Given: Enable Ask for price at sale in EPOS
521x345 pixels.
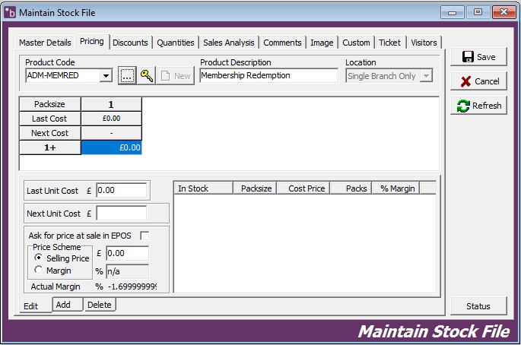Looking at the screenshot, I should 145,236.
